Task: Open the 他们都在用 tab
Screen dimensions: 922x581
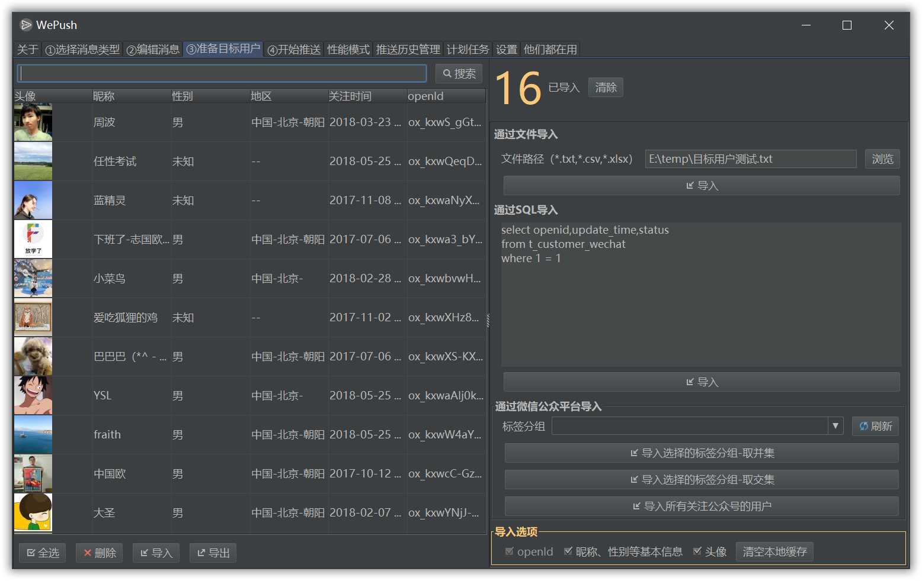Action: 550,50
